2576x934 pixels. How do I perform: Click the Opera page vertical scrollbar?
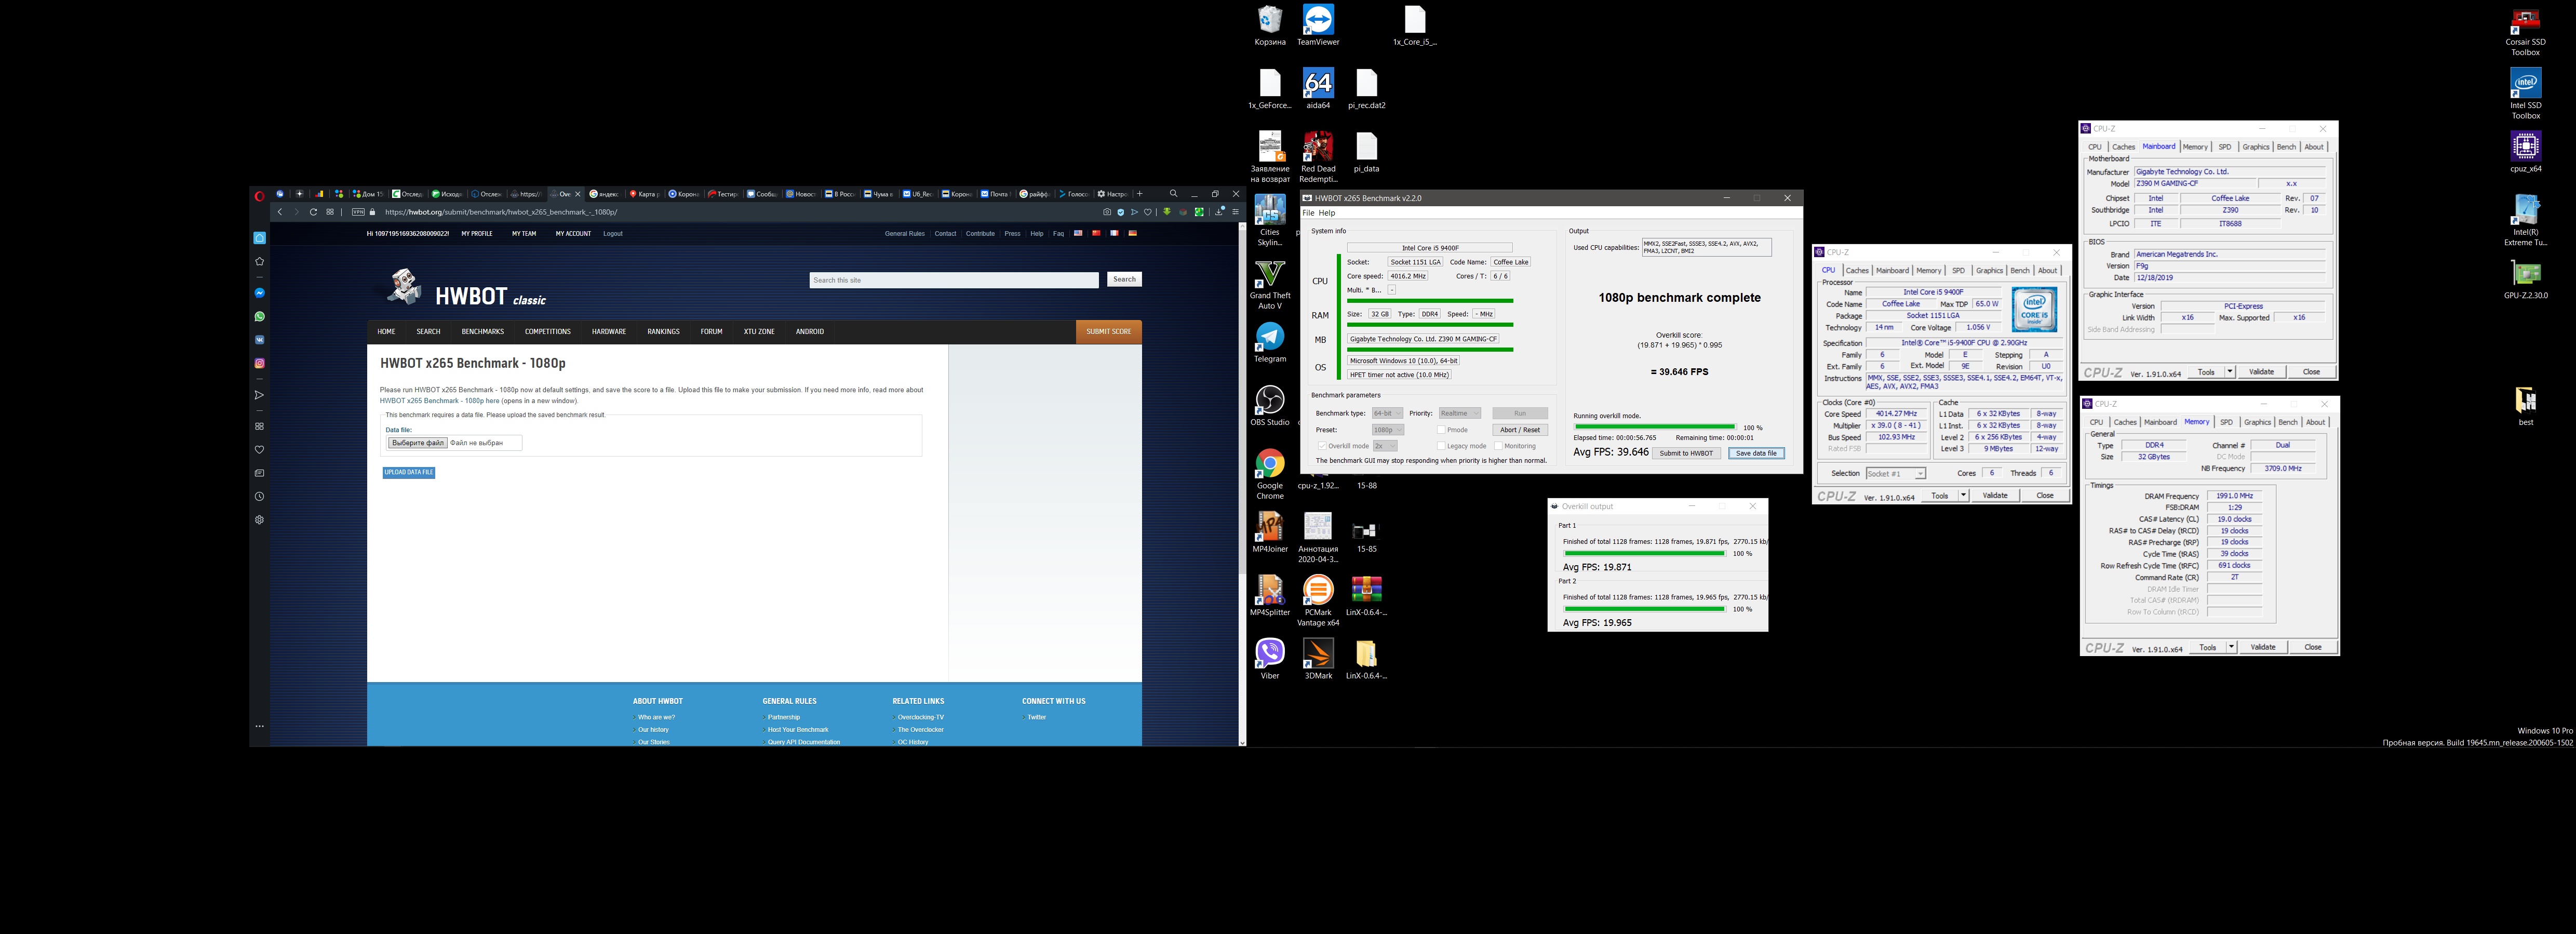pos(1242,484)
